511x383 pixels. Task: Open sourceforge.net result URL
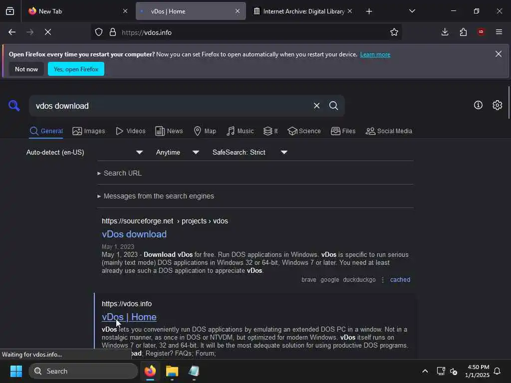click(x=165, y=221)
